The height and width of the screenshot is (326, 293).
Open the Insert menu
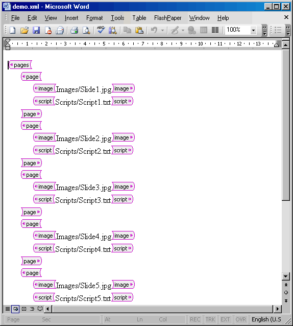click(x=71, y=18)
